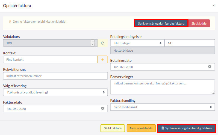This screenshot has width=218, height=135.
Task: Click the payment days number field
Action: point(190,43)
